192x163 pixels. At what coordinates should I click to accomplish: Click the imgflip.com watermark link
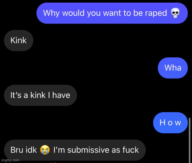10,160
